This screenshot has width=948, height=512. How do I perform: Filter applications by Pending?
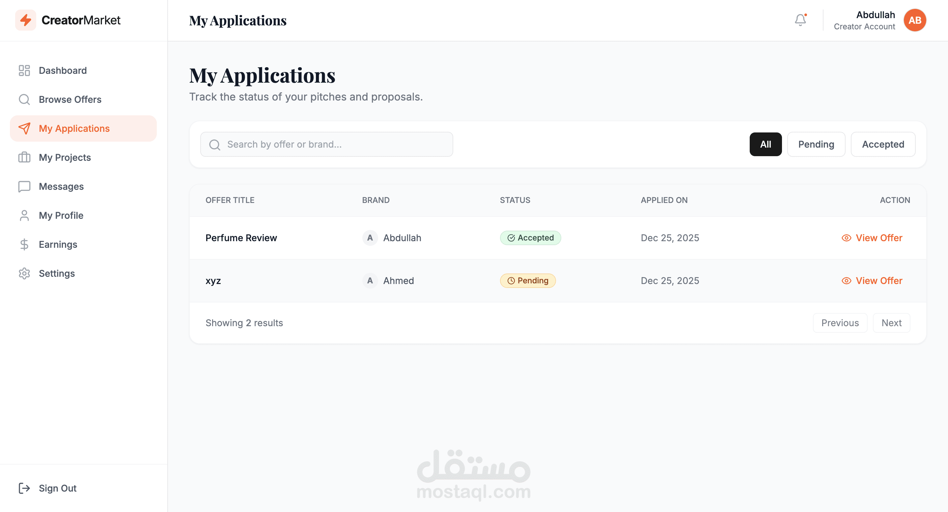coord(816,144)
